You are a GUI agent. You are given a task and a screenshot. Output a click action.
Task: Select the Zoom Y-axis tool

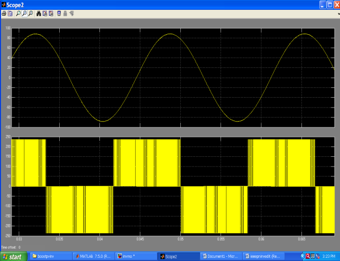tap(30, 12)
